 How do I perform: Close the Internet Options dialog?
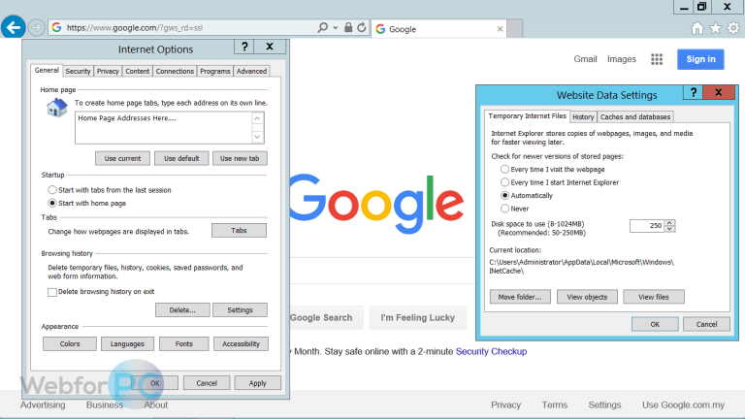point(270,47)
